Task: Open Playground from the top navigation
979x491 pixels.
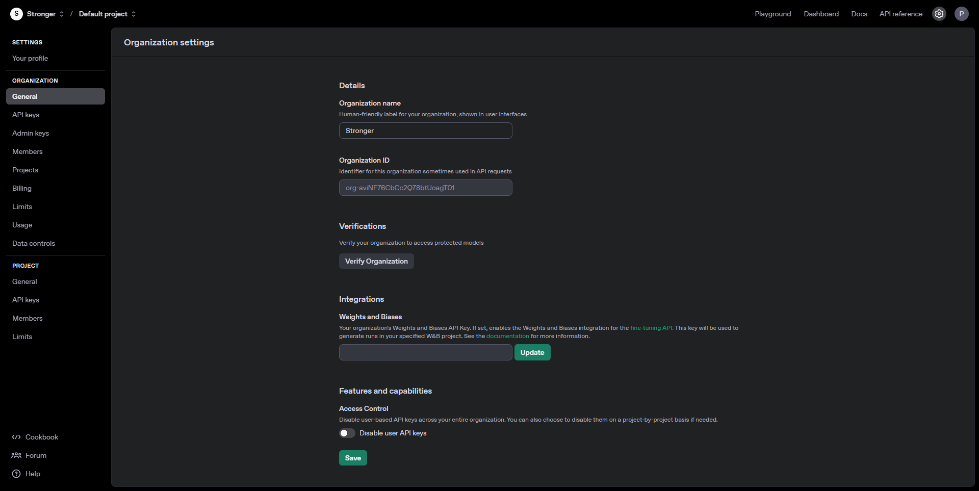Action: tap(772, 14)
